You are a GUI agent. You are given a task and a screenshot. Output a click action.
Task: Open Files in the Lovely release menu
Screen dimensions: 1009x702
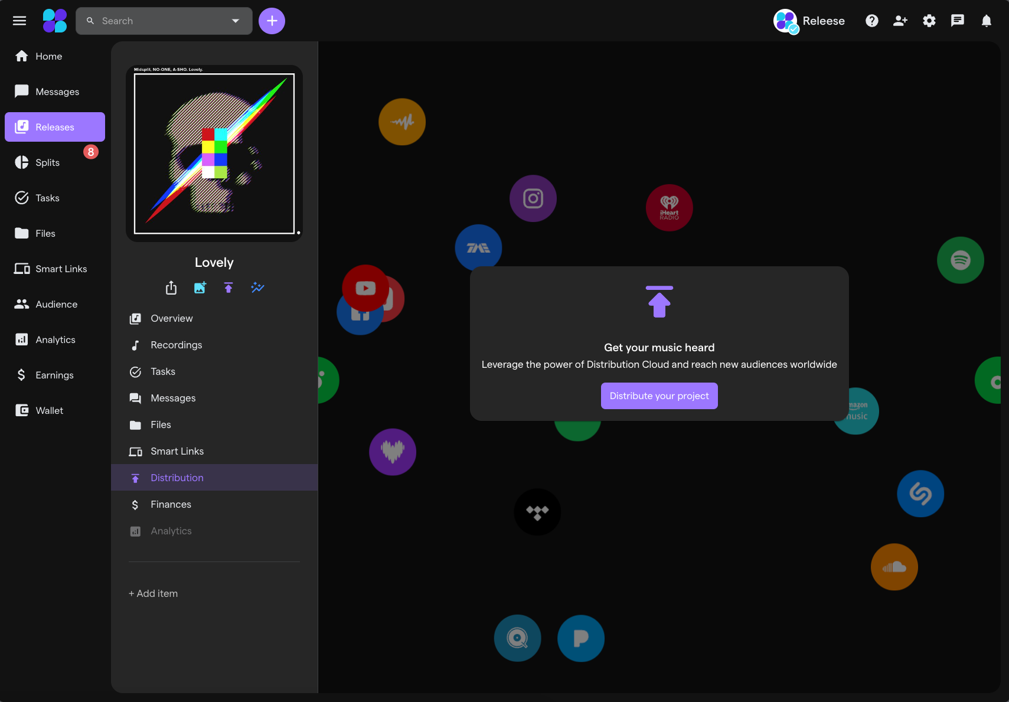(x=214, y=425)
